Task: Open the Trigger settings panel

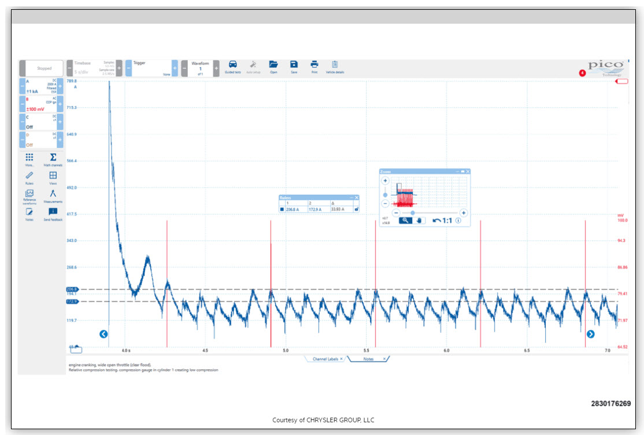Action: point(151,68)
